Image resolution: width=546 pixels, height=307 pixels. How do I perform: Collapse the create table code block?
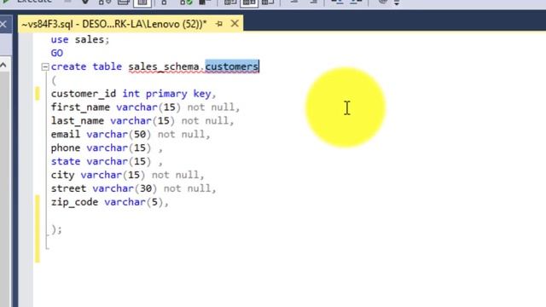[45, 67]
